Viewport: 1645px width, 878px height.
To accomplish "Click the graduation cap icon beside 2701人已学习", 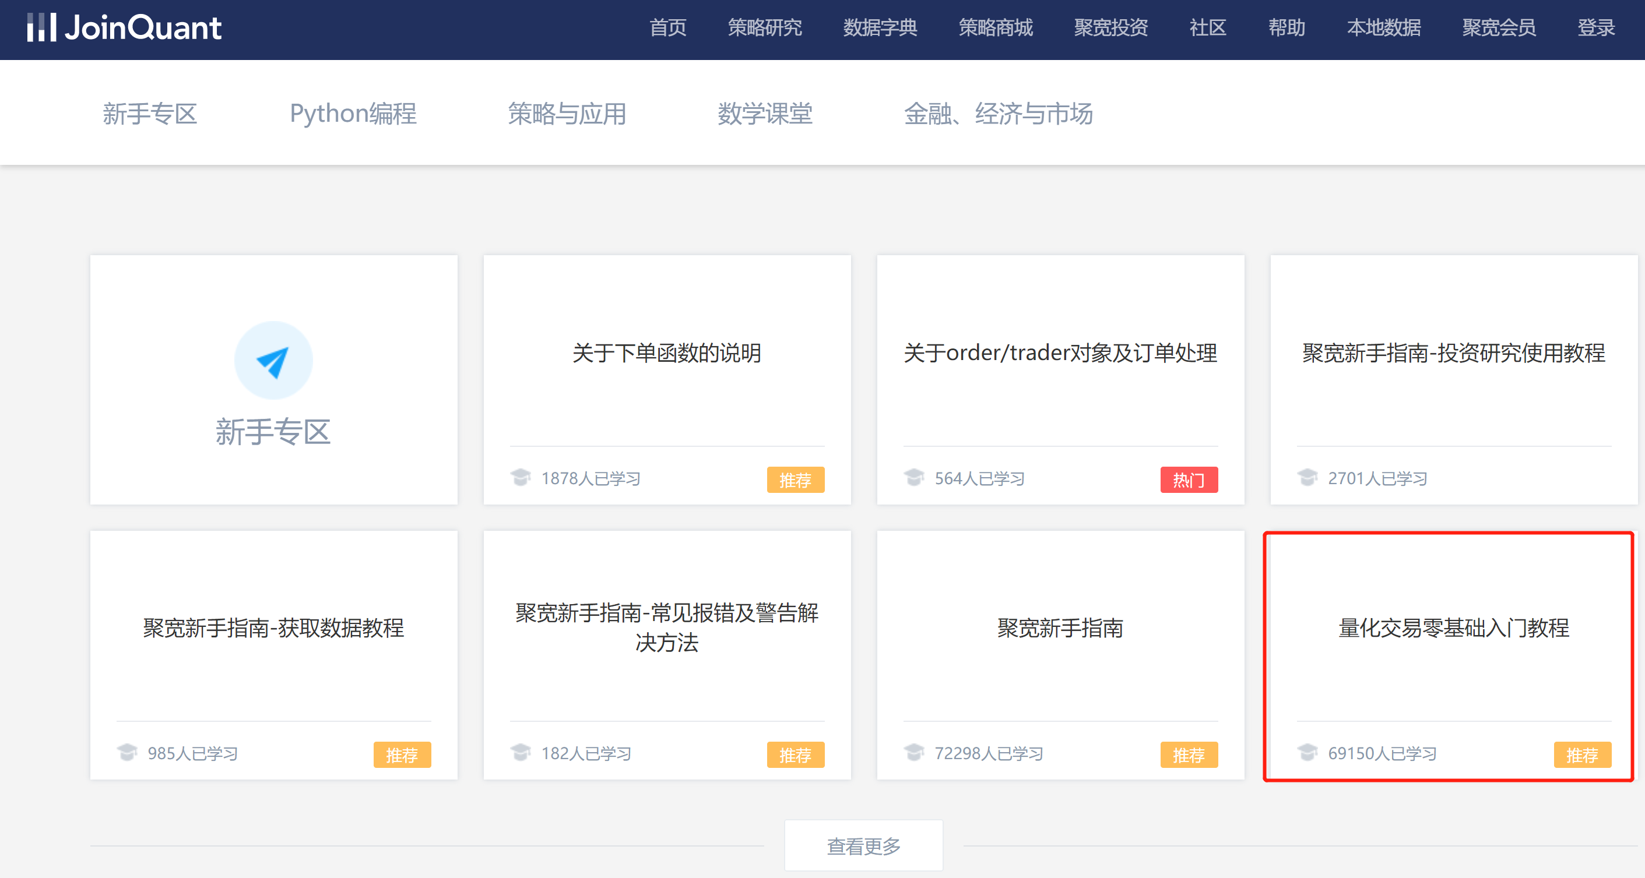I will (1309, 477).
